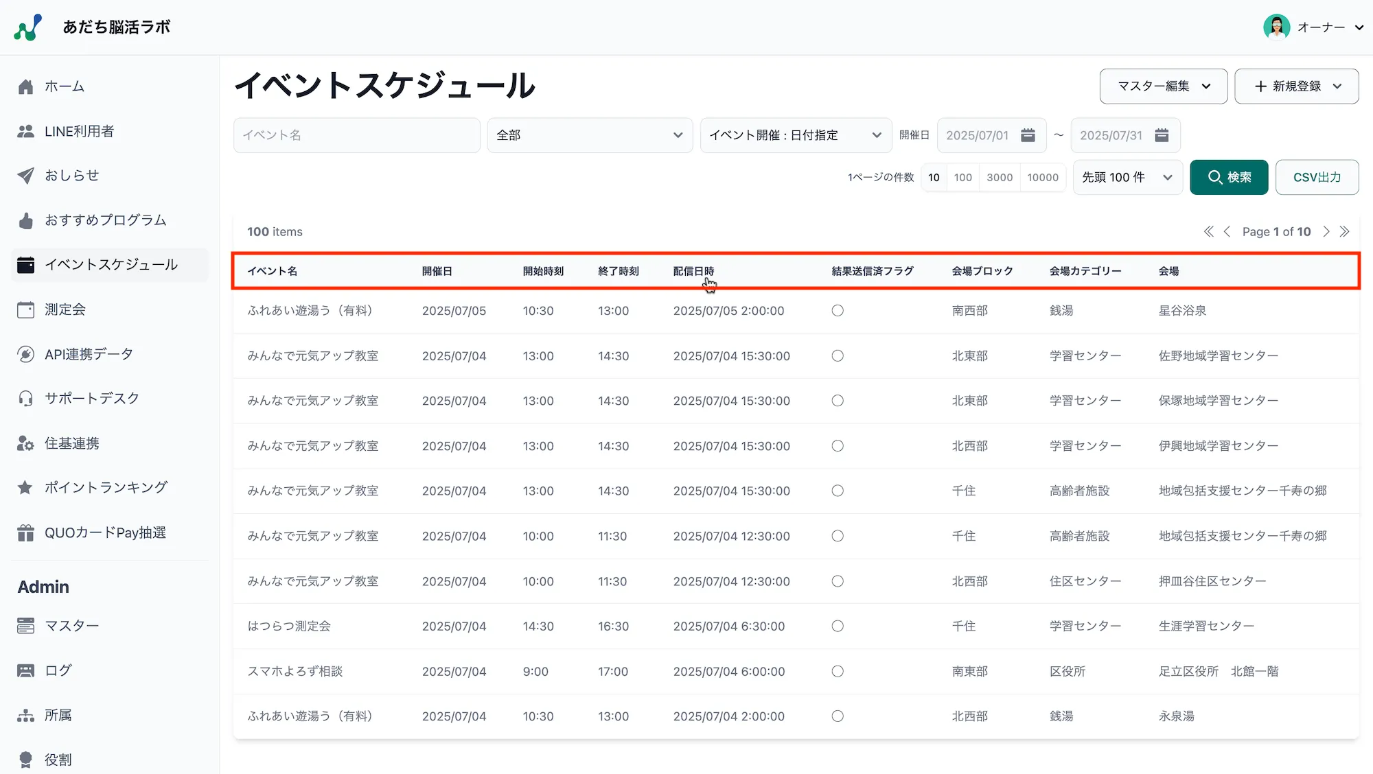Viewport: 1373px width, 774px height.
Task: Click the ログ icon in Admin section
Action: tap(25, 670)
